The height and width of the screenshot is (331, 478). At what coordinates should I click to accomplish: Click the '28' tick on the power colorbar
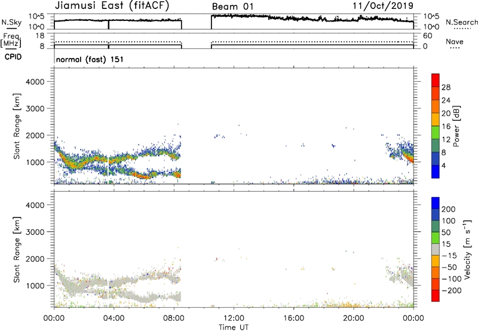446,87
